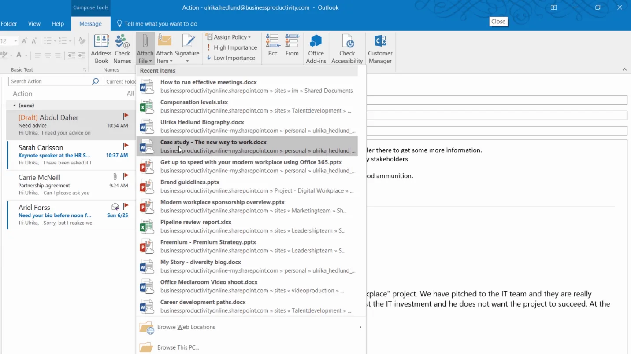This screenshot has width=631, height=354.
Task: Open the Signature dropdown
Action: click(187, 49)
